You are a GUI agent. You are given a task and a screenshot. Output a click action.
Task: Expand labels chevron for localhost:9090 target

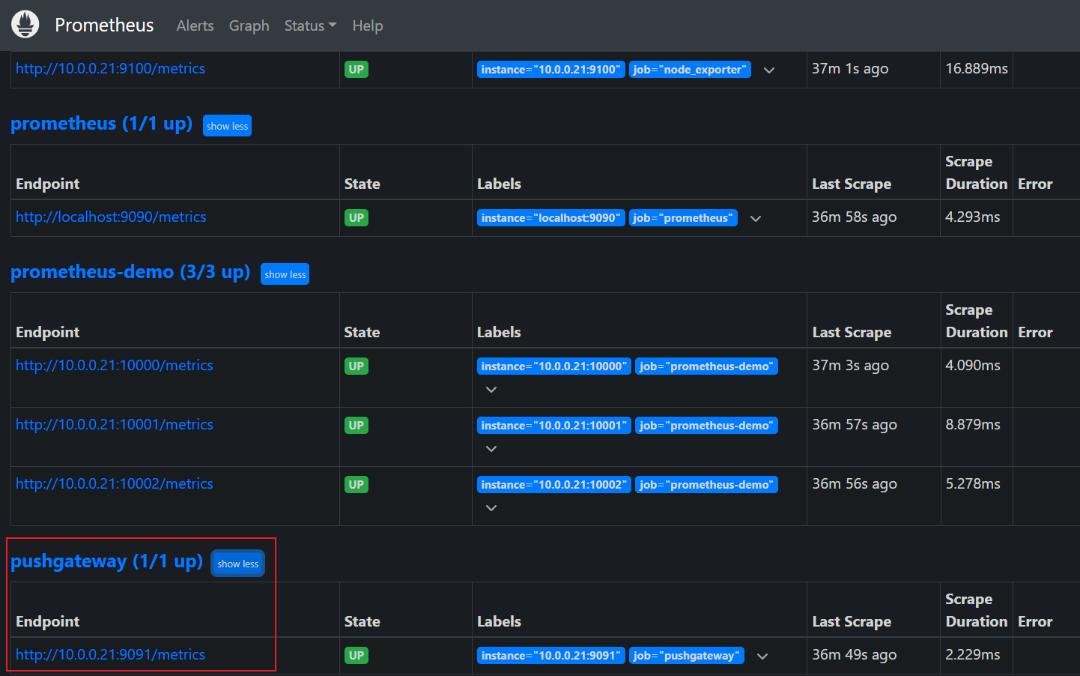[755, 219]
